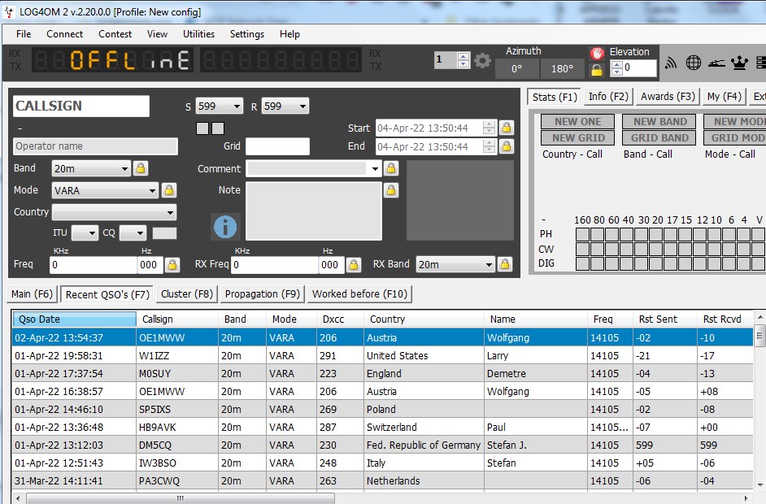Viewport: 766px width, 504px height.
Task: Select the W1IZZ QSO row
Action: pos(382,355)
